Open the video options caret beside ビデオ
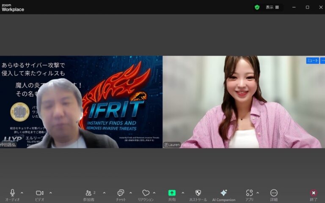This screenshot has height=203, width=325. click(x=51, y=193)
